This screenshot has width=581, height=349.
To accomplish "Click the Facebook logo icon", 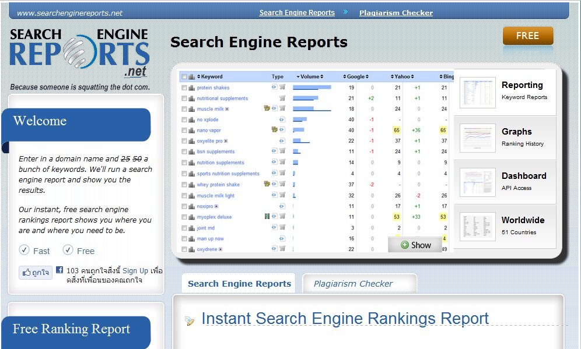I will coord(60,270).
